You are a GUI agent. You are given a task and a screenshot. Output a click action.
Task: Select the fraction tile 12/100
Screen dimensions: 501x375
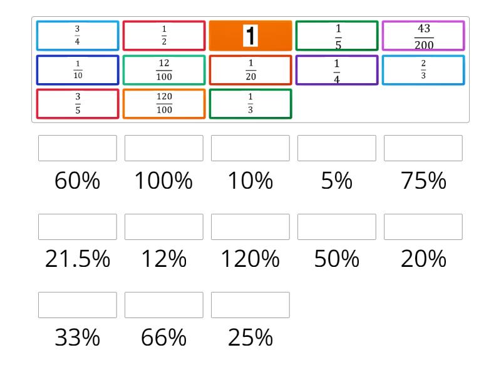coord(163,71)
